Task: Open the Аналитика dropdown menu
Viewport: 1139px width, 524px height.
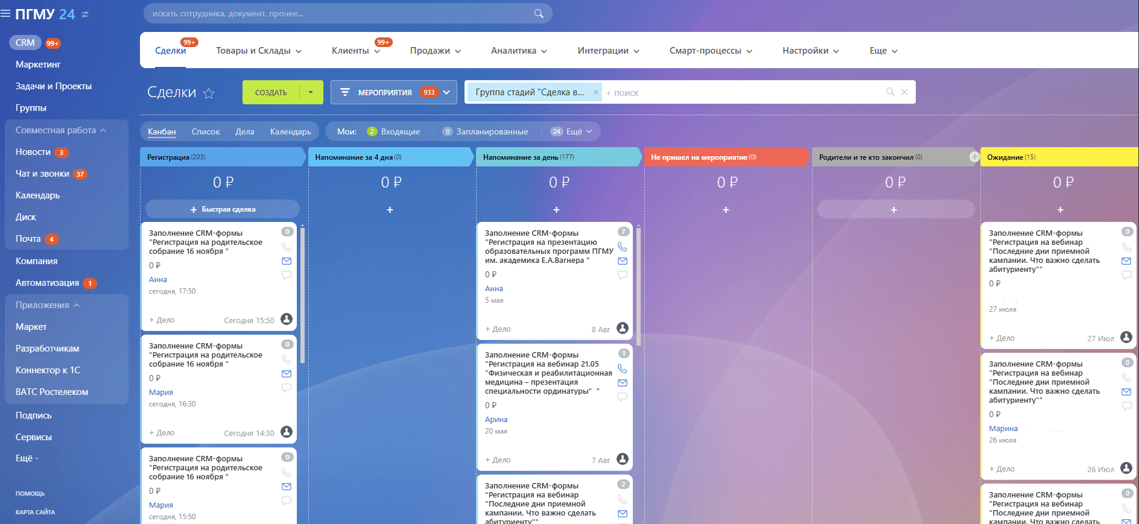Action: pos(519,51)
